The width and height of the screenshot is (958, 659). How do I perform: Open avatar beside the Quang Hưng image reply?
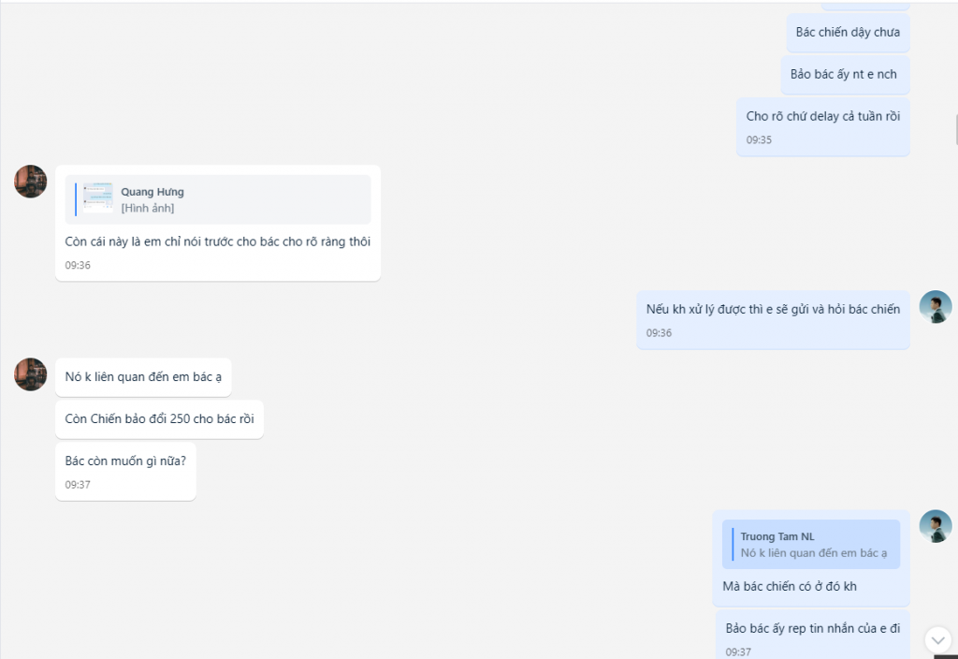pyautogui.click(x=31, y=182)
